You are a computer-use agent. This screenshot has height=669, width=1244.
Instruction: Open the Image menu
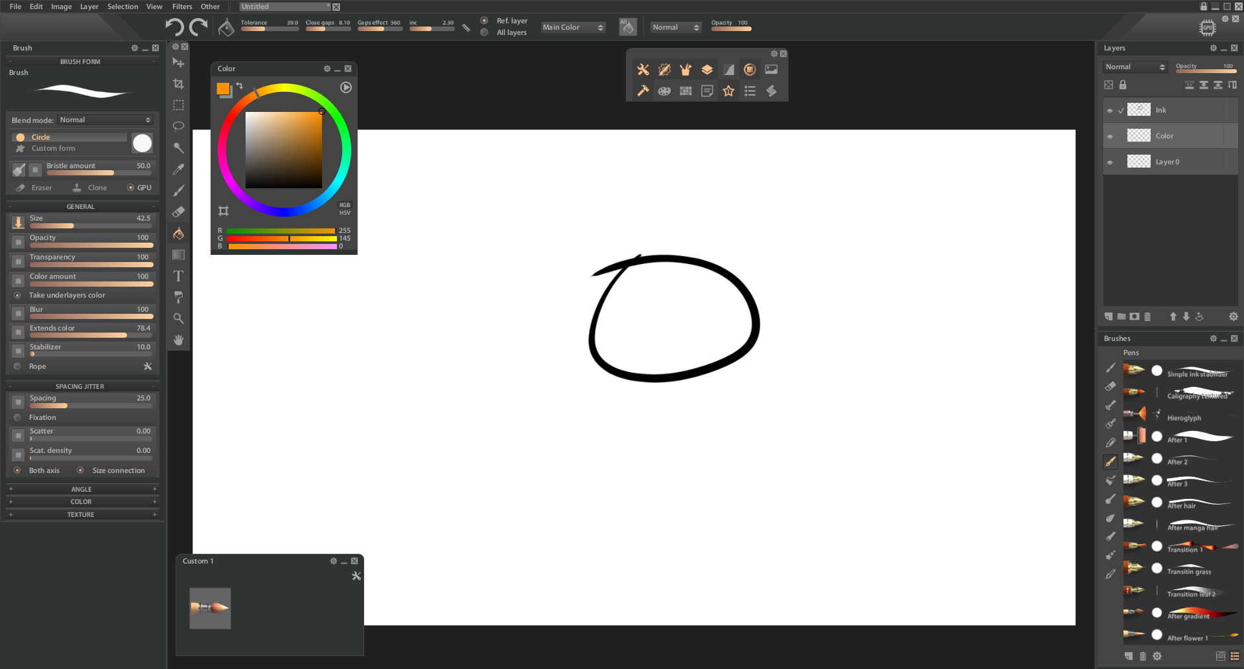pyautogui.click(x=62, y=6)
